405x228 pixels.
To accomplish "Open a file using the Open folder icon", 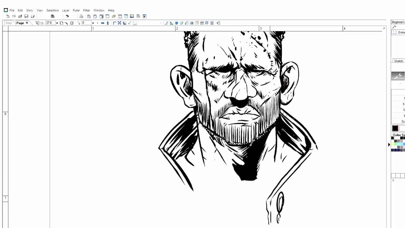I will click(x=20, y=16).
